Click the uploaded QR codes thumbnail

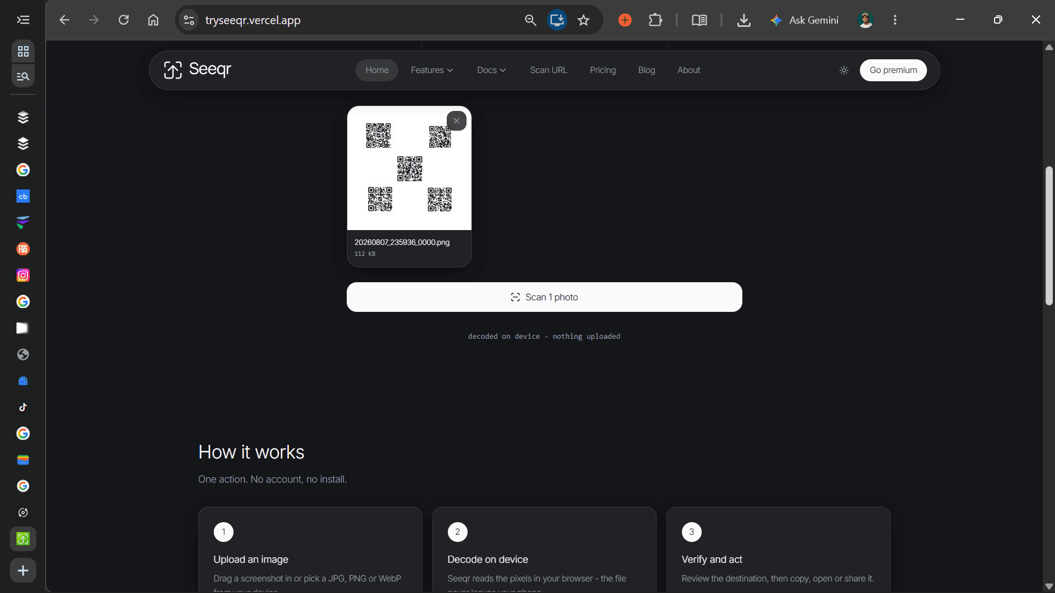pos(409,168)
